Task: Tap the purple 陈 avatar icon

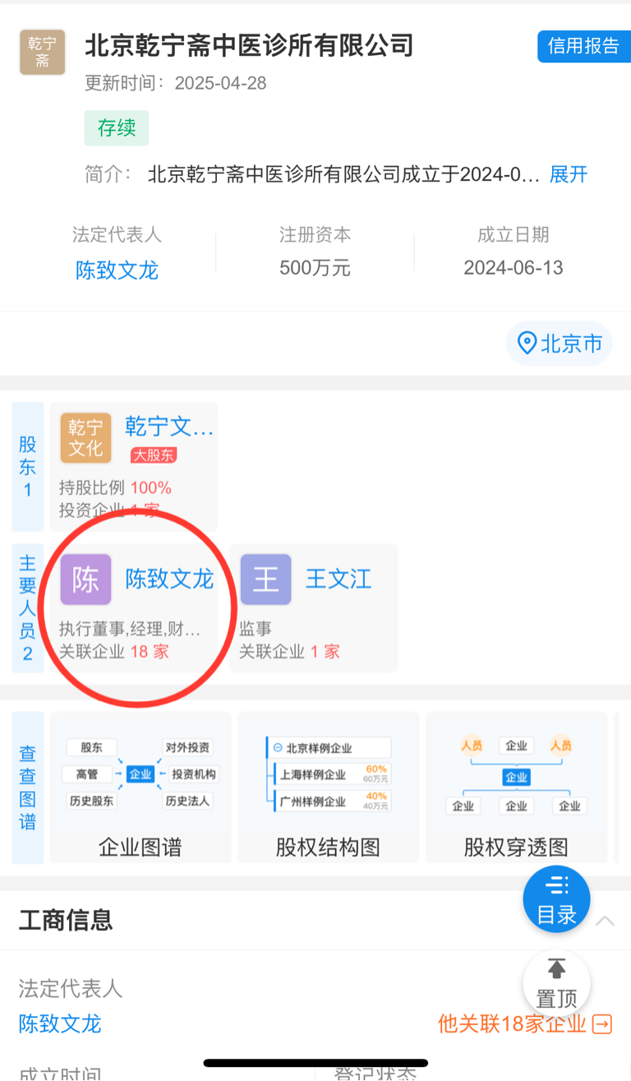Action: (x=85, y=580)
